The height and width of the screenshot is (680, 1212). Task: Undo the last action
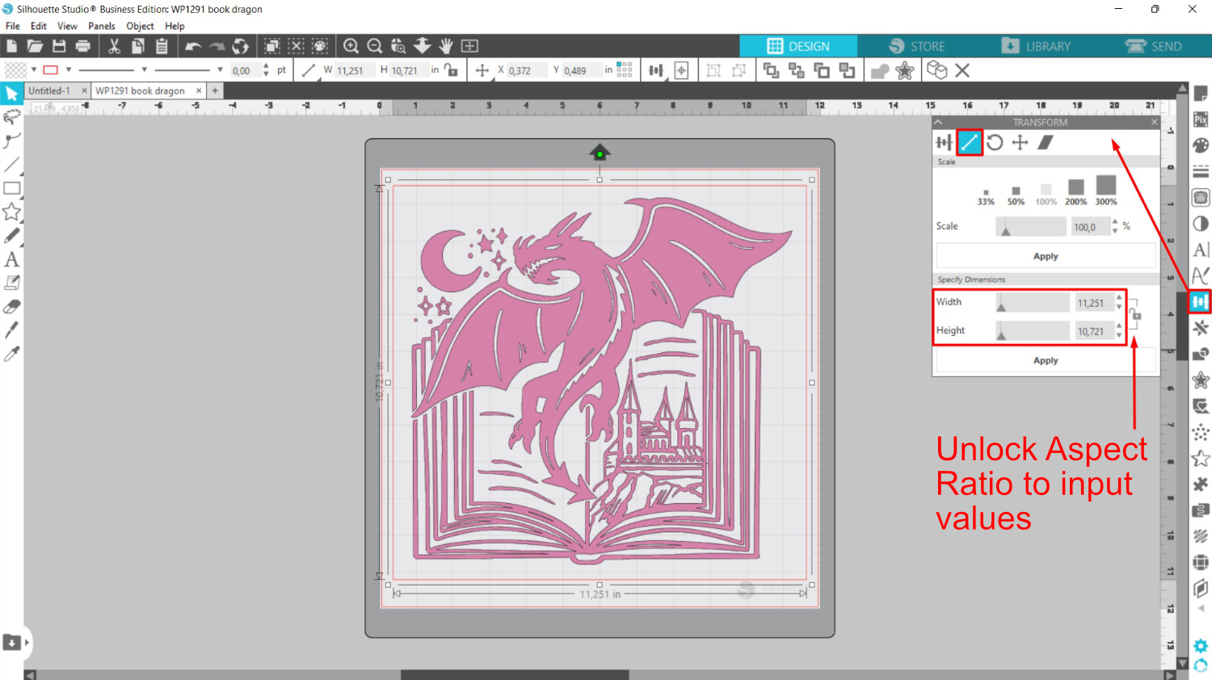pyautogui.click(x=192, y=46)
